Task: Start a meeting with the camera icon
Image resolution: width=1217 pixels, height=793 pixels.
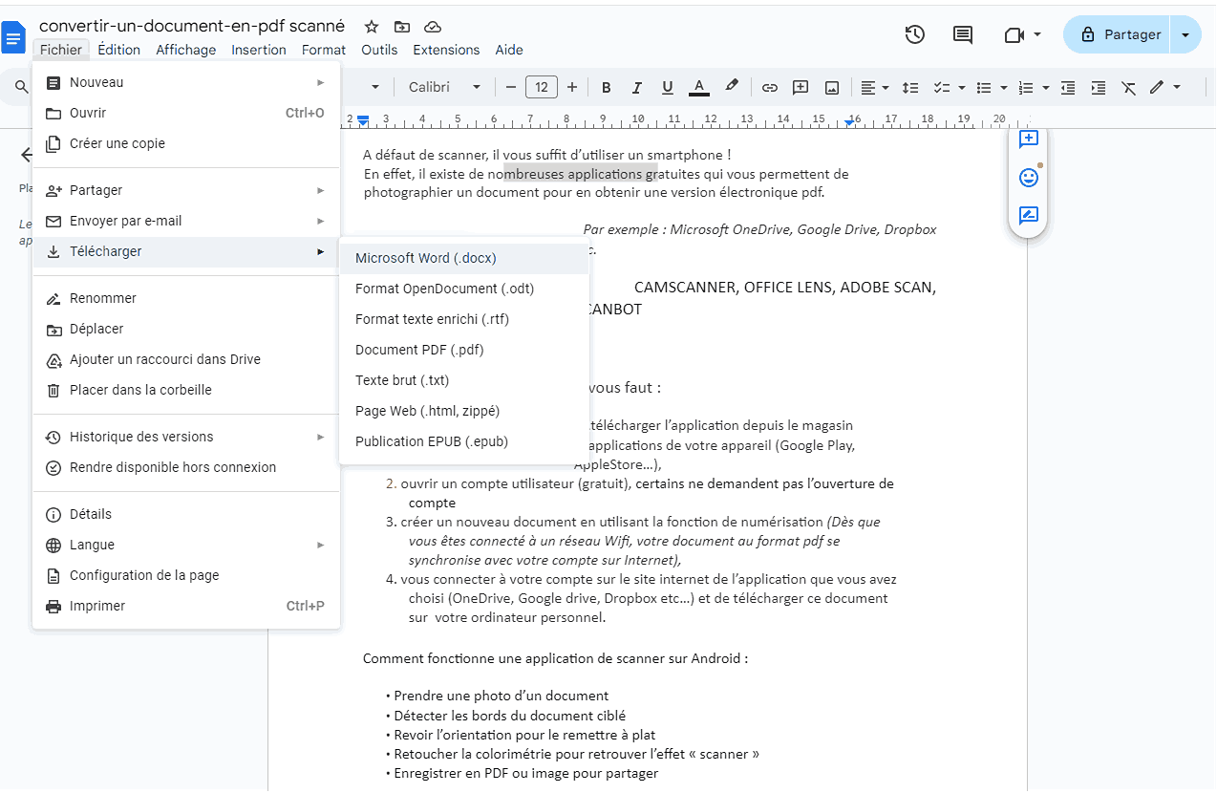Action: (1014, 34)
